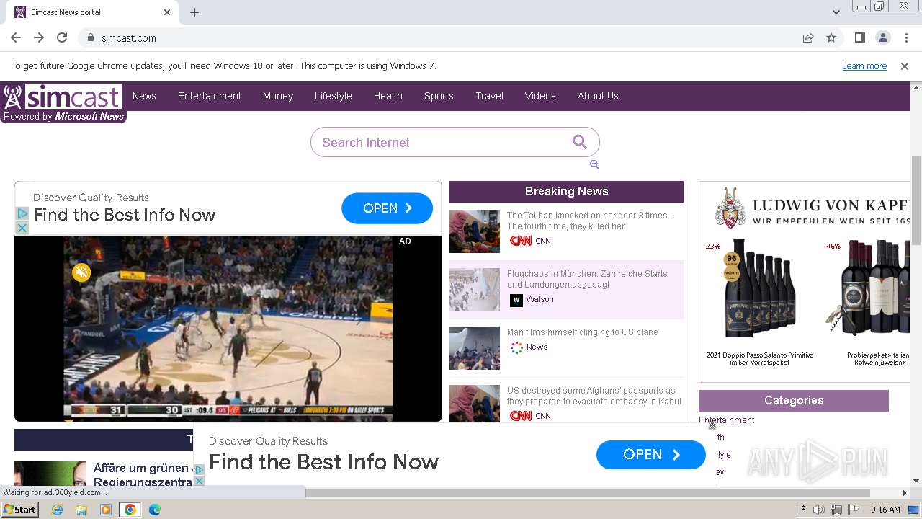
Task: Open Microsoft Edge from taskbar
Action: [x=154, y=510]
